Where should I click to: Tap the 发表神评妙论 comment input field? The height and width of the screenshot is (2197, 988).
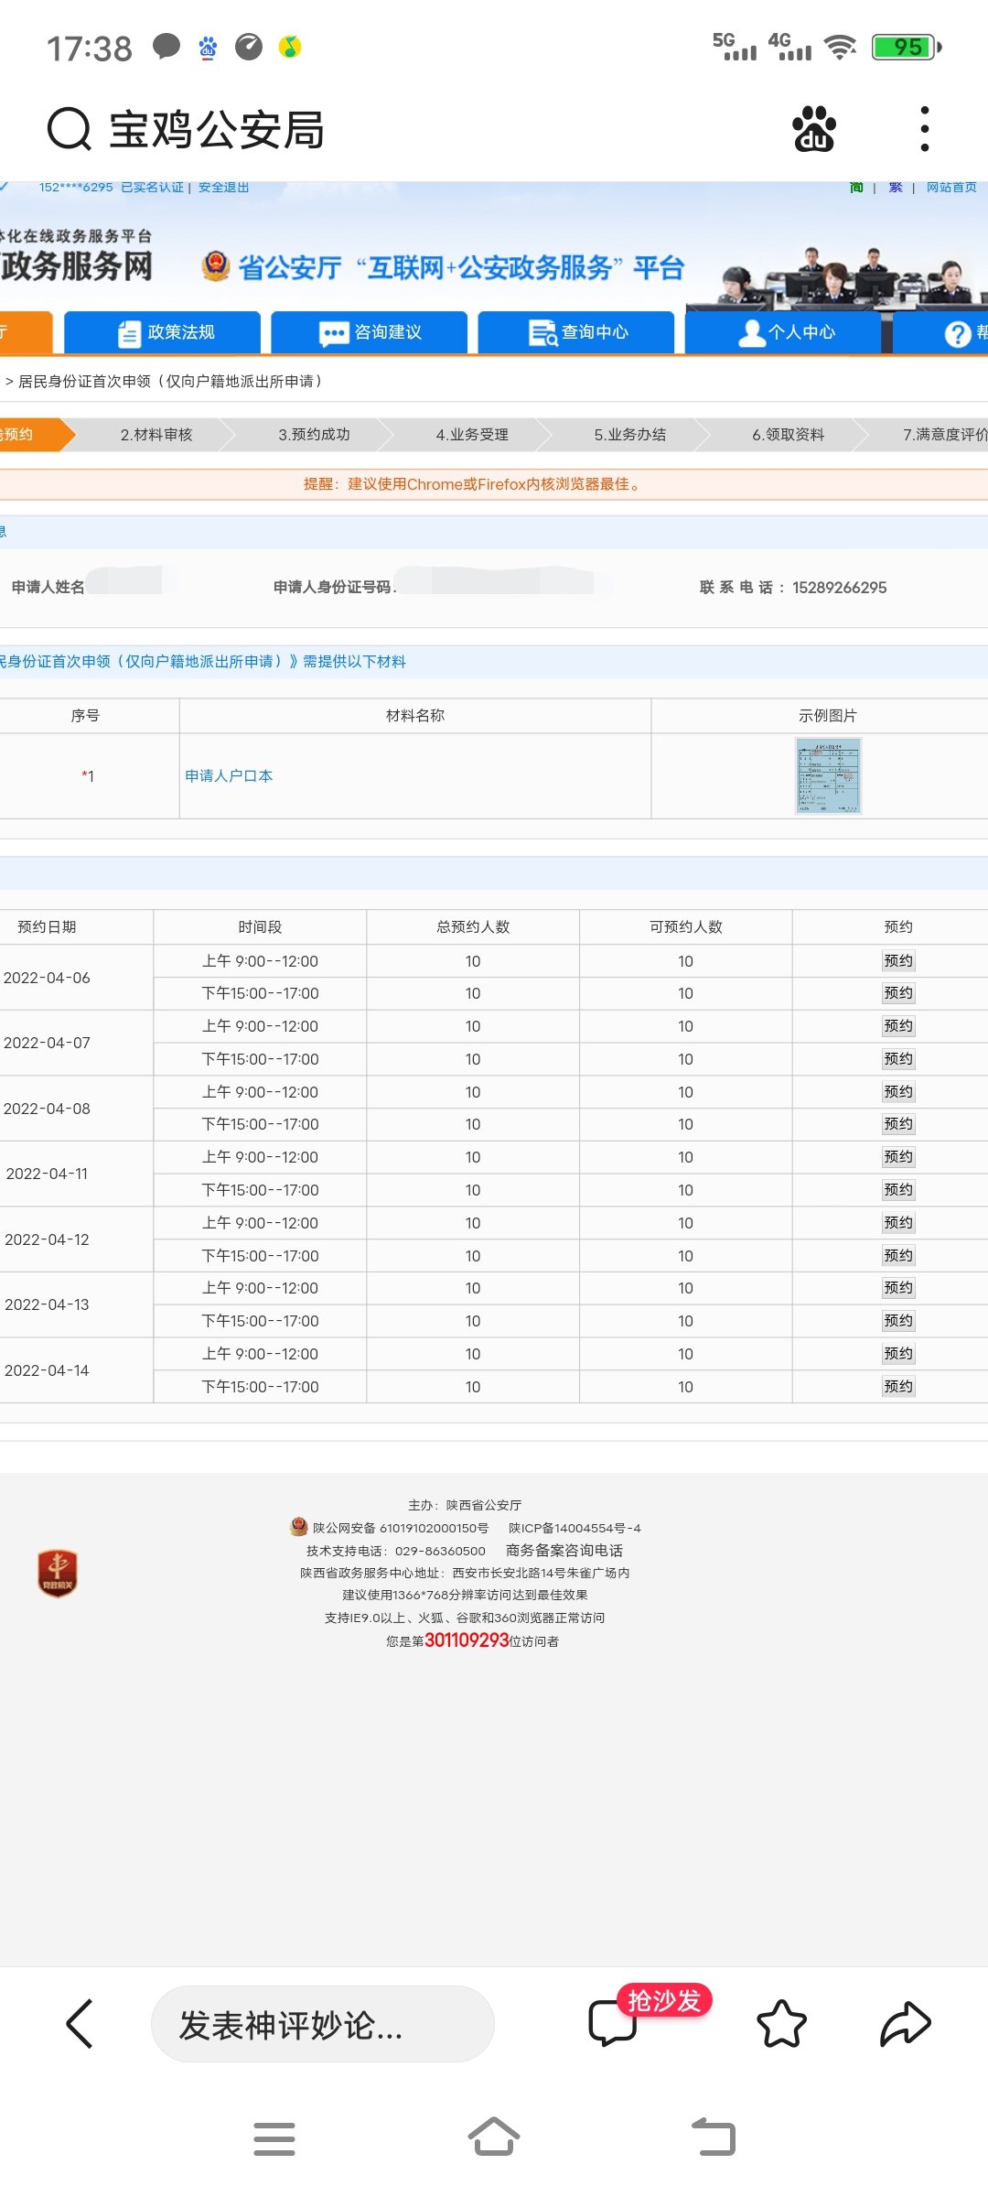322,2024
